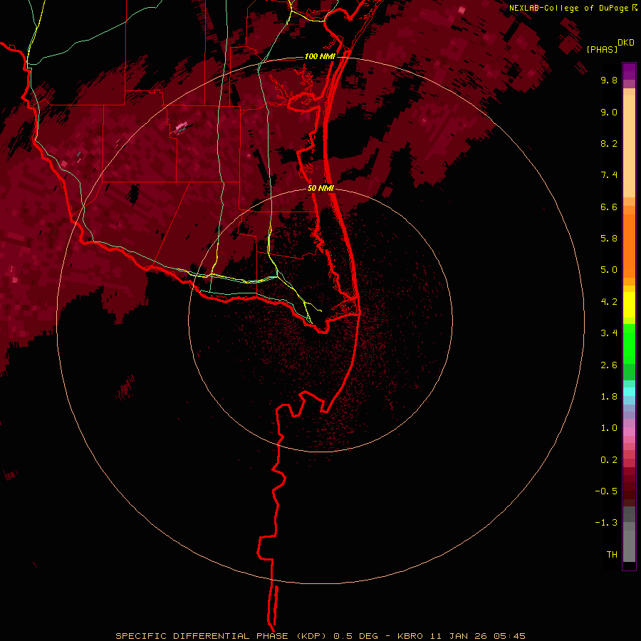641x641 pixels.
Task: Click the TH legend label
Action: pyautogui.click(x=612, y=555)
